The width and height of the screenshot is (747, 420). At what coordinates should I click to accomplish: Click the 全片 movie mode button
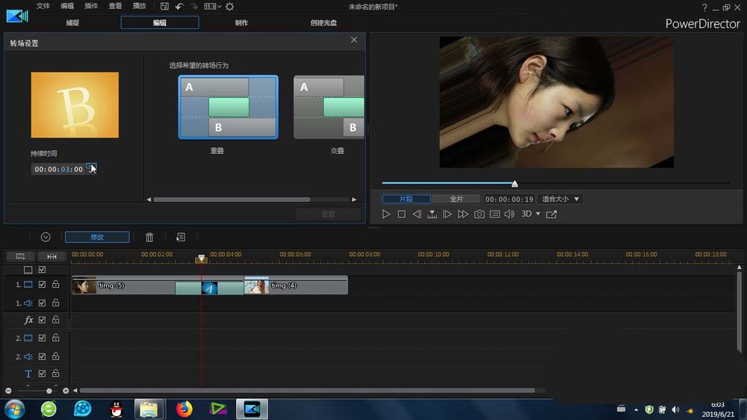click(x=456, y=200)
